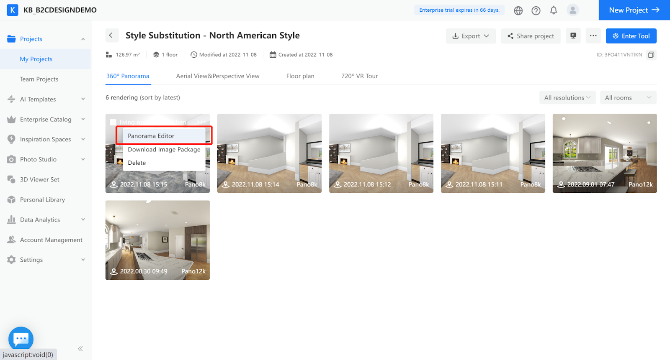Image resolution: width=670 pixels, height=360 pixels.
Task: Open the chat support bubble
Action: coord(21,338)
